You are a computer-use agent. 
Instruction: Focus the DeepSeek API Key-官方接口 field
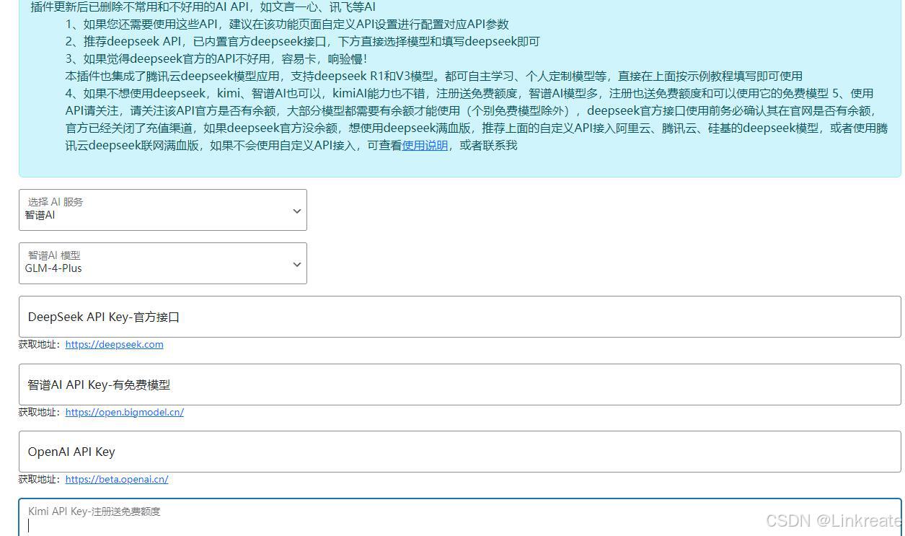pyautogui.click(x=459, y=317)
